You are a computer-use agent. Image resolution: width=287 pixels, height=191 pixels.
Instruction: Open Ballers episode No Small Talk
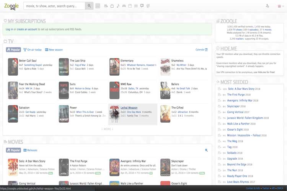(183, 89)
